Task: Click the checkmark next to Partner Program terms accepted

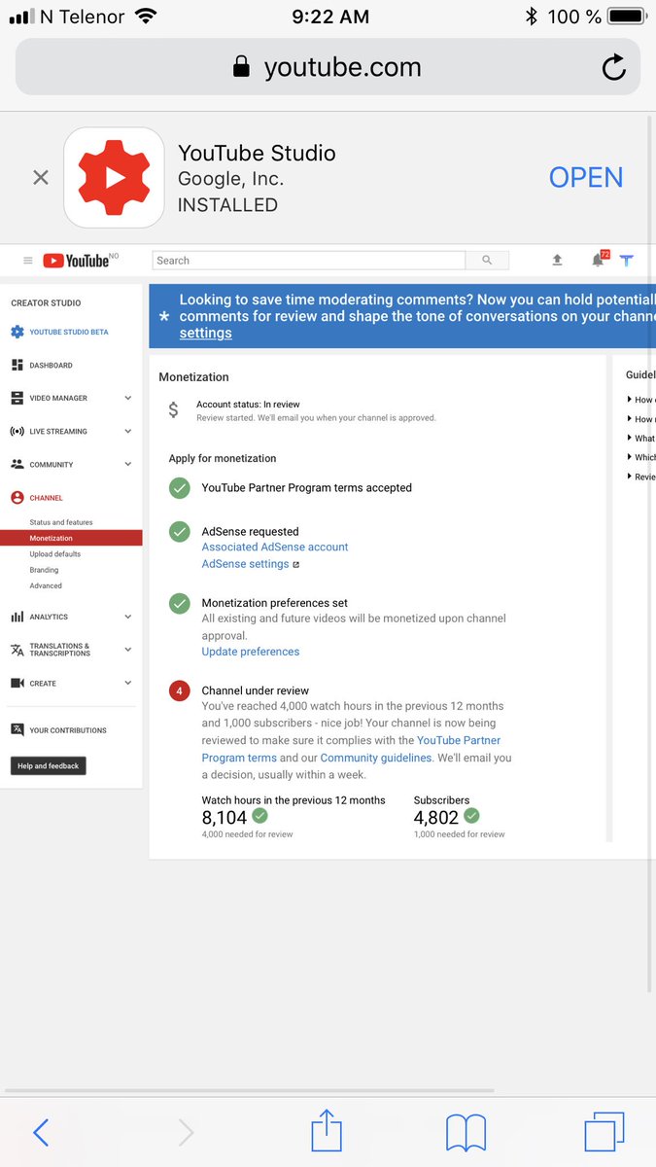Action: coord(179,488)
